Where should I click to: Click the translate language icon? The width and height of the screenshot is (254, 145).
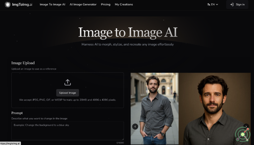[x=209, y=4]
